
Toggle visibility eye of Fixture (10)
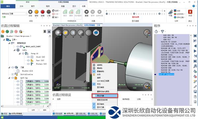[28, 64]
